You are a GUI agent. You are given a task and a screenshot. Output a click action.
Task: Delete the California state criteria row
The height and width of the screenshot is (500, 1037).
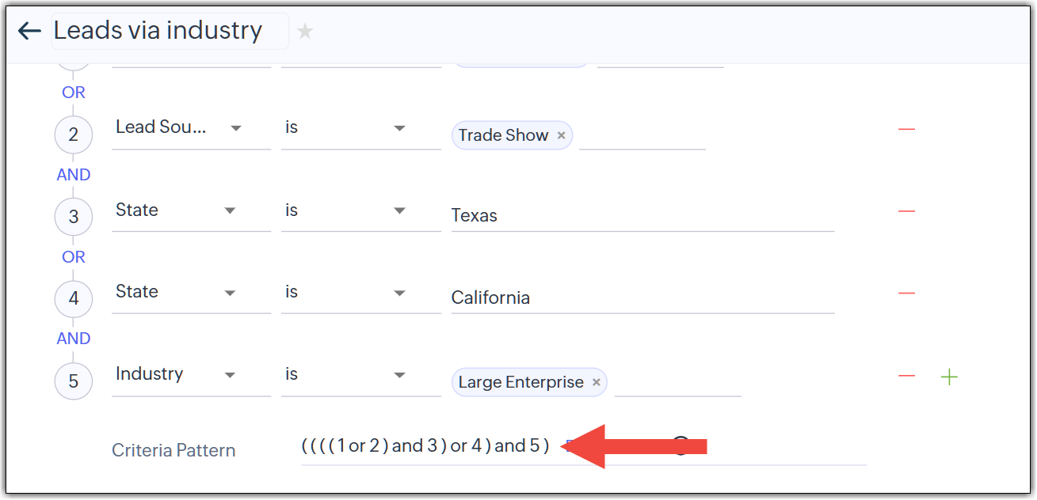coord(906,294)
